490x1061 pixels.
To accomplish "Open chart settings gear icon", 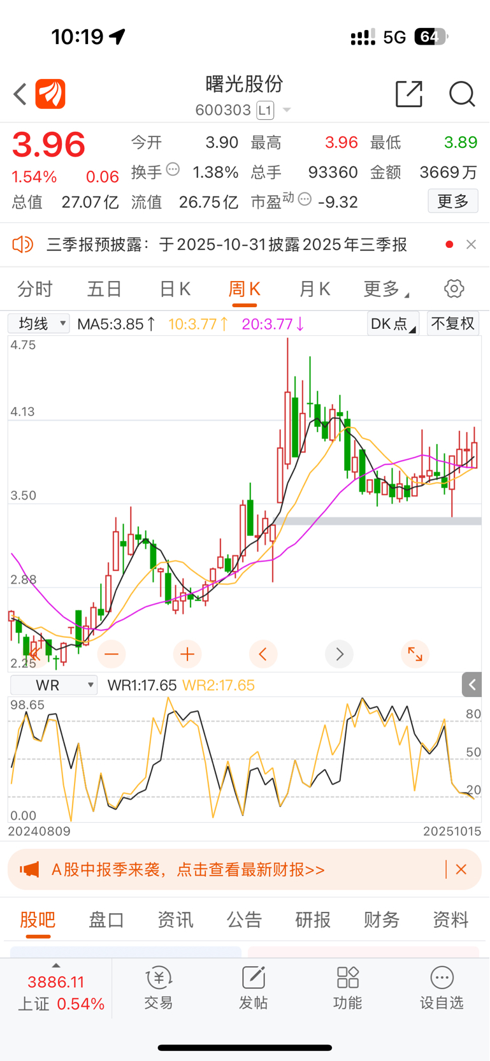I will [x=454, y=289].
